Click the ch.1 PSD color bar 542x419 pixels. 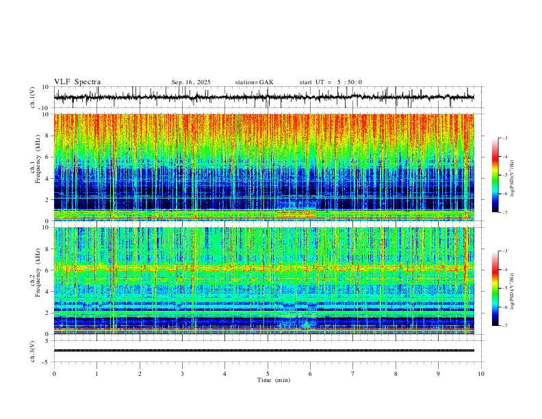tap(495, 175)
